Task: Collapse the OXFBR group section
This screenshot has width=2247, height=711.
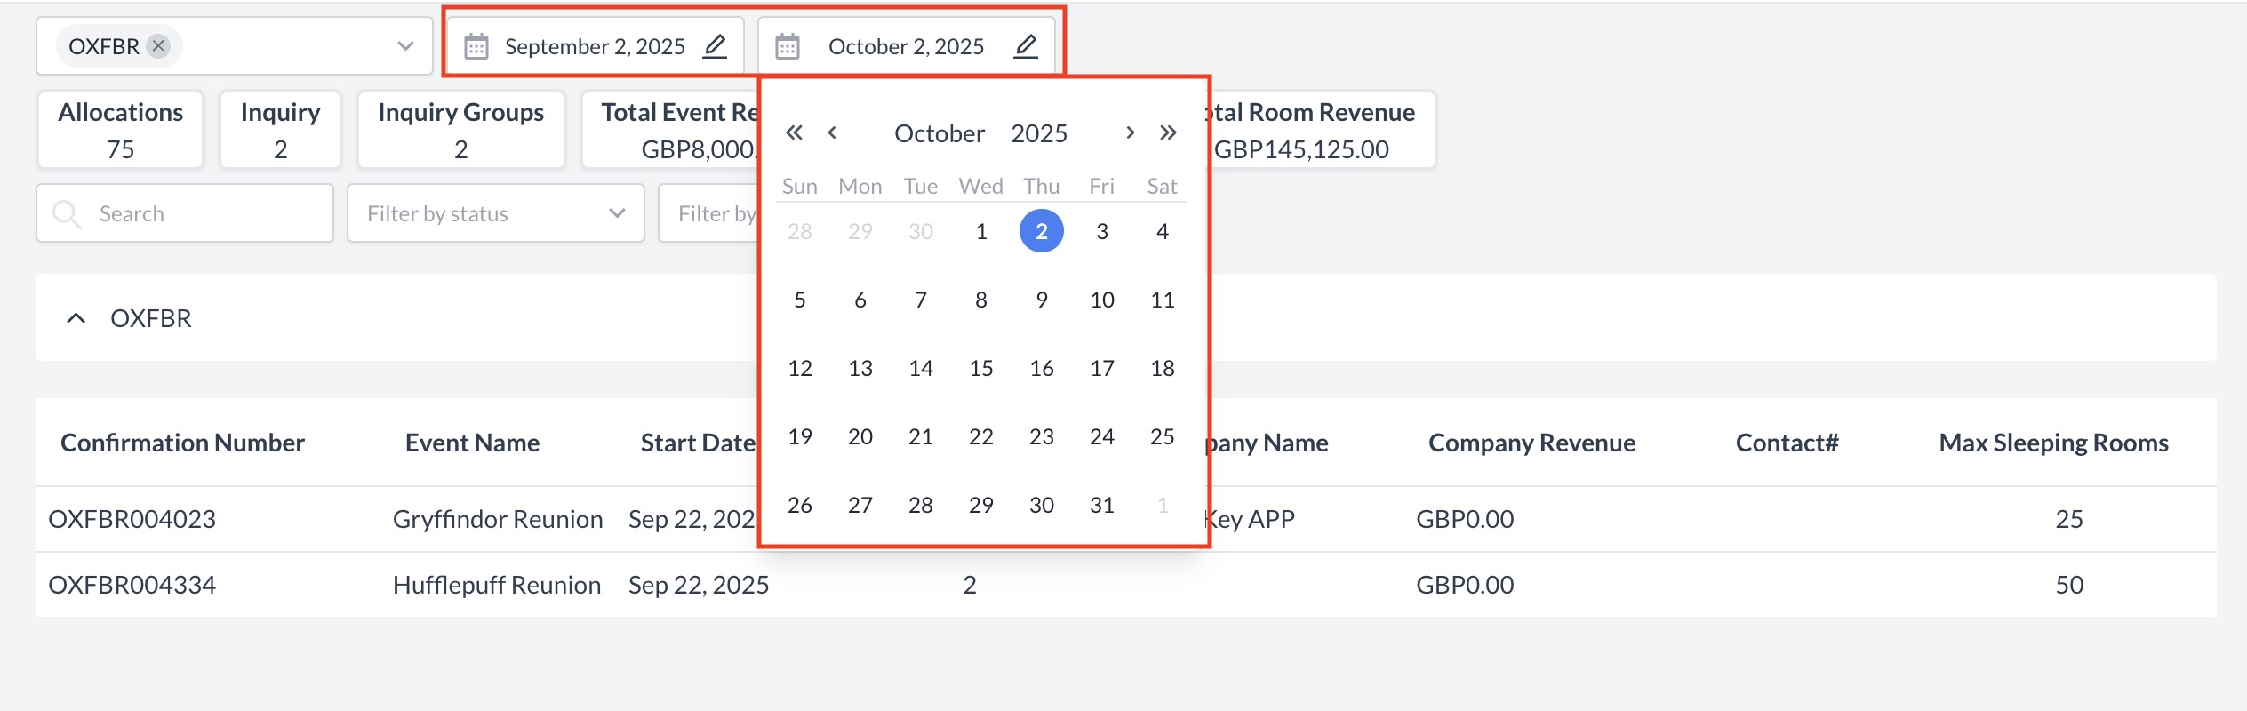Action: [76, 318]
